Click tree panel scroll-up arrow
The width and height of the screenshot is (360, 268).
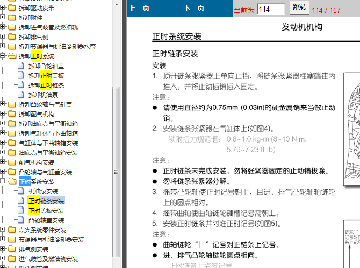point(117,4)
